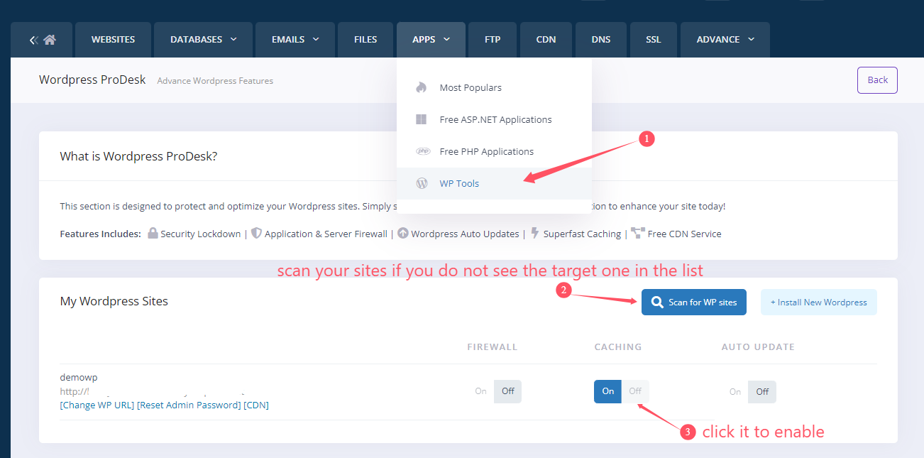
Task: Click the Superfast Caching lightning bolt icon
Action: 535,233
